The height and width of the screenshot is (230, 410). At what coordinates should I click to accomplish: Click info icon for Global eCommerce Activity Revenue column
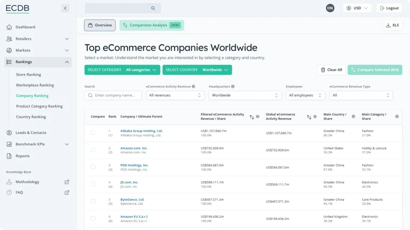(315, 117)
